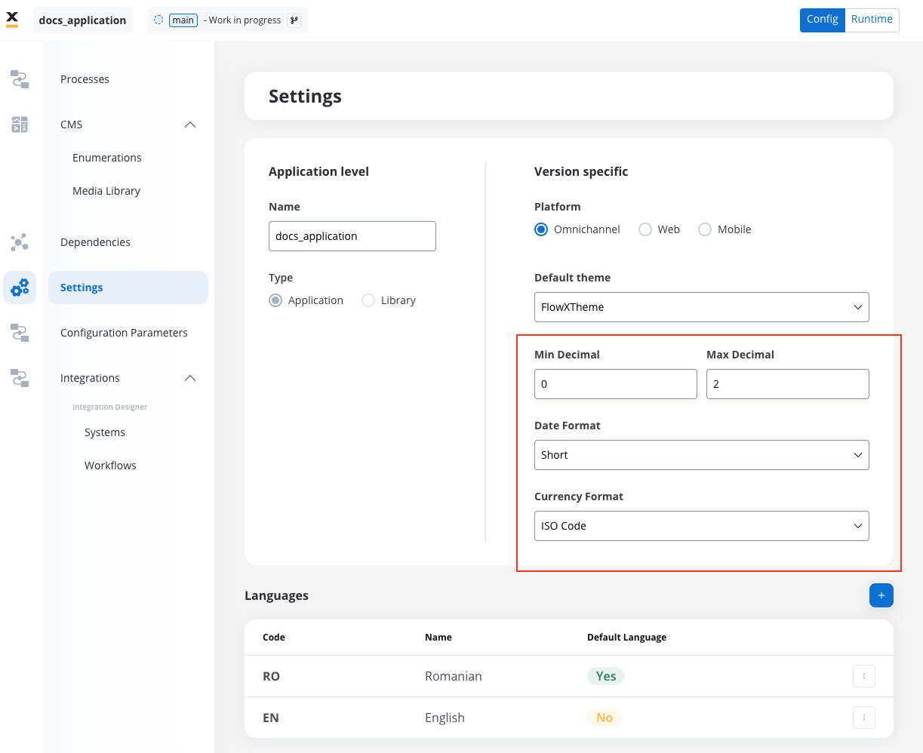Open the options menu for Romanian row
923x753 pixels.
pos(864,676)
